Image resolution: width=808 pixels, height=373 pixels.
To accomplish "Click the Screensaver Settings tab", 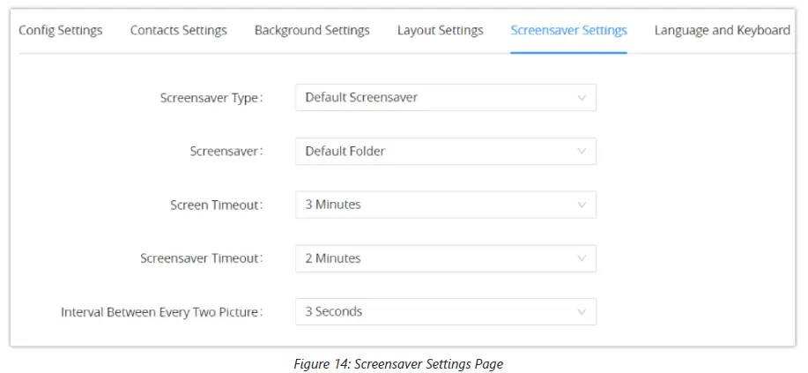I will (568, 30).
